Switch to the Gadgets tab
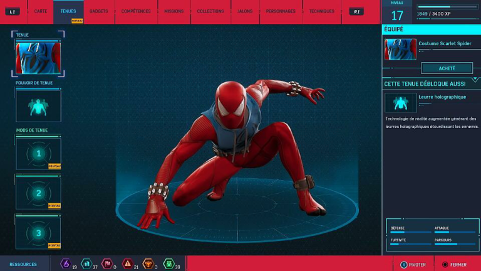Screen dimensions: 481x271 point(98,11)
